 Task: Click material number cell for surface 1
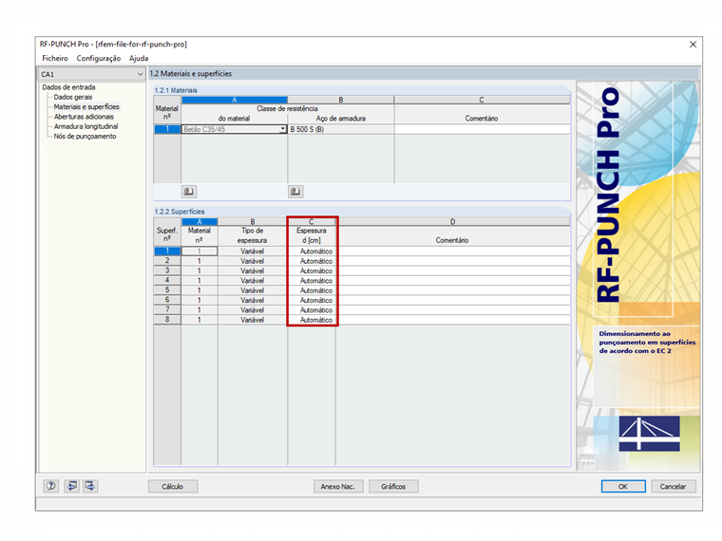(199, 252)
